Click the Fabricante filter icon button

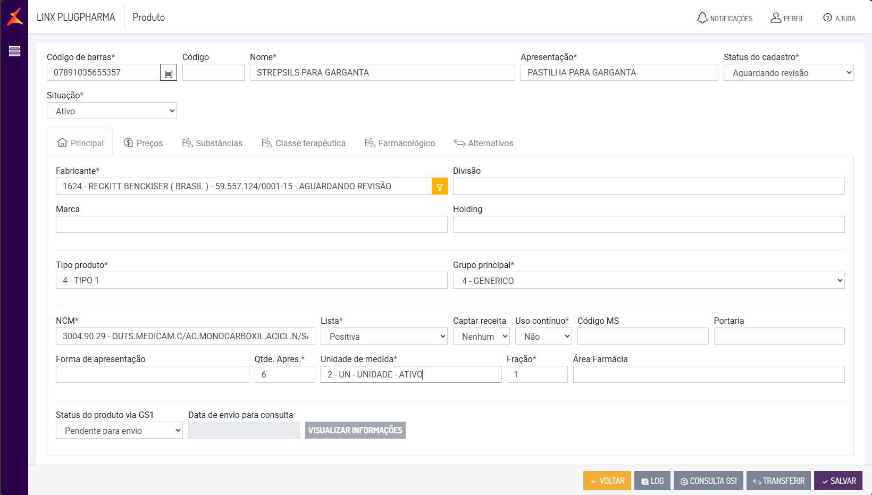440,187
